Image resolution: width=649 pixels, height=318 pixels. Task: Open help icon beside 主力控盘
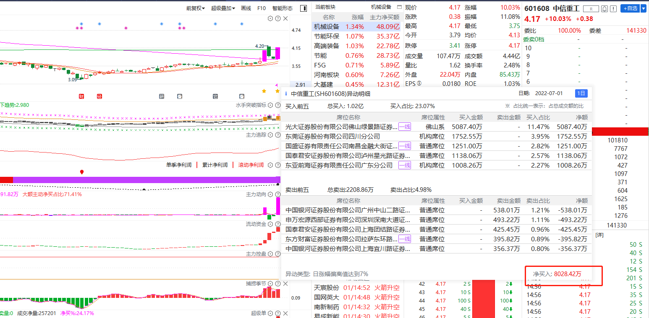pos(277,254)
